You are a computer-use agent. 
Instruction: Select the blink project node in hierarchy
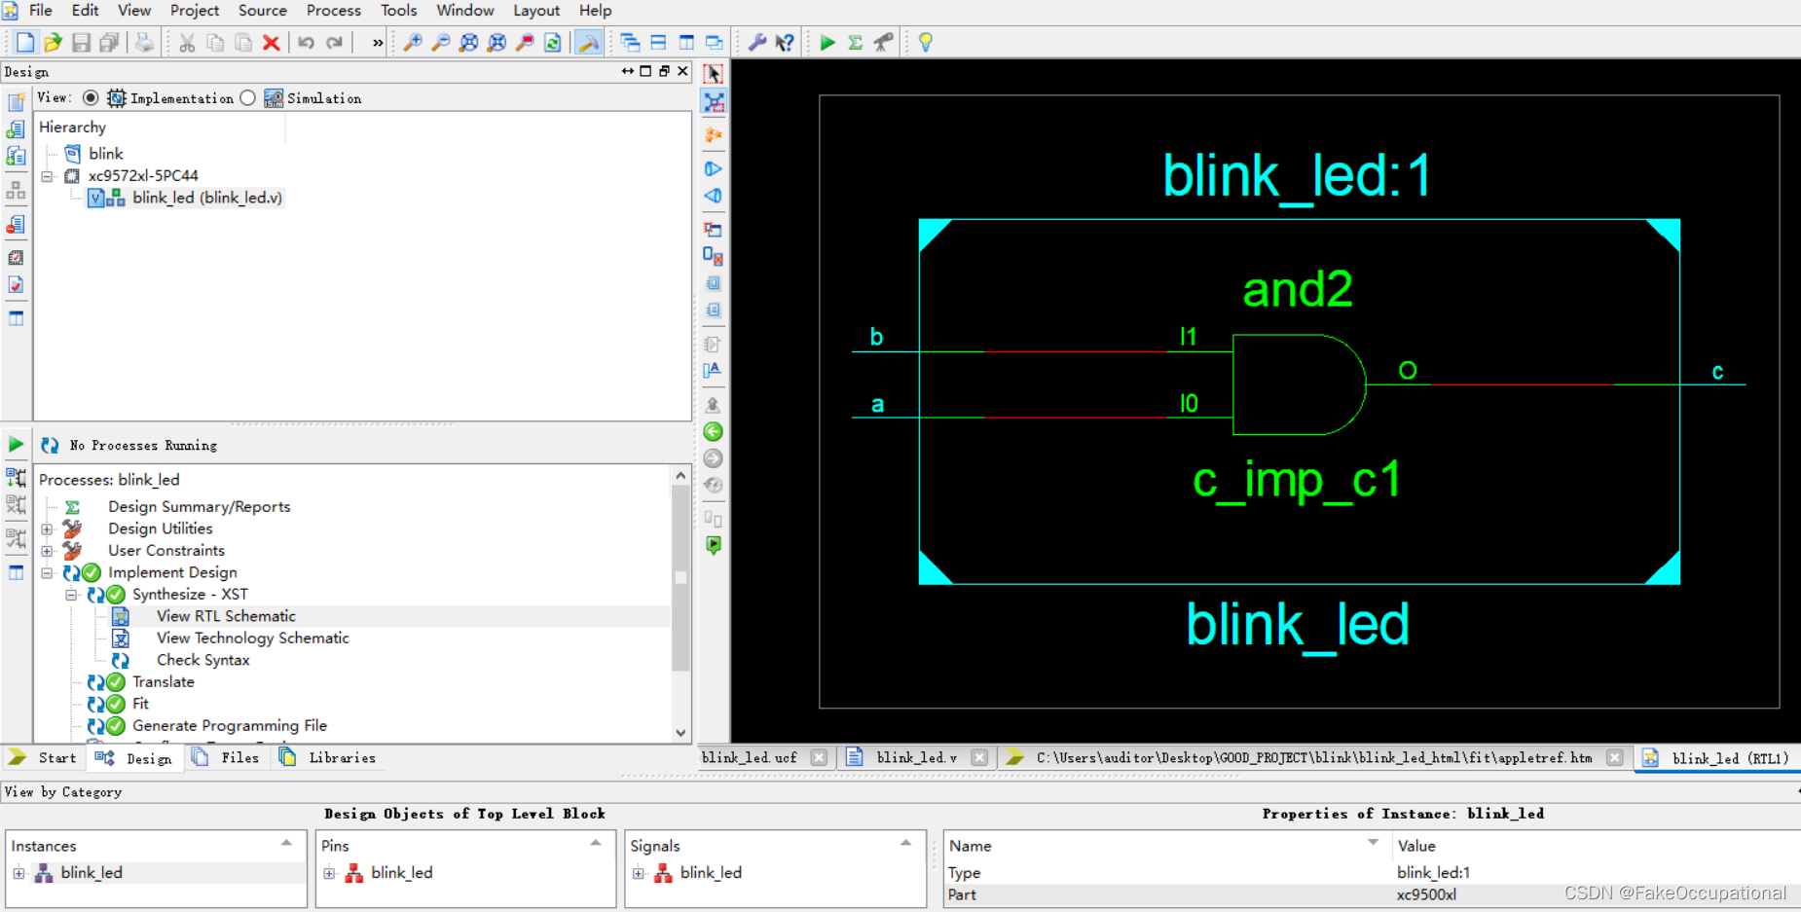105,154
